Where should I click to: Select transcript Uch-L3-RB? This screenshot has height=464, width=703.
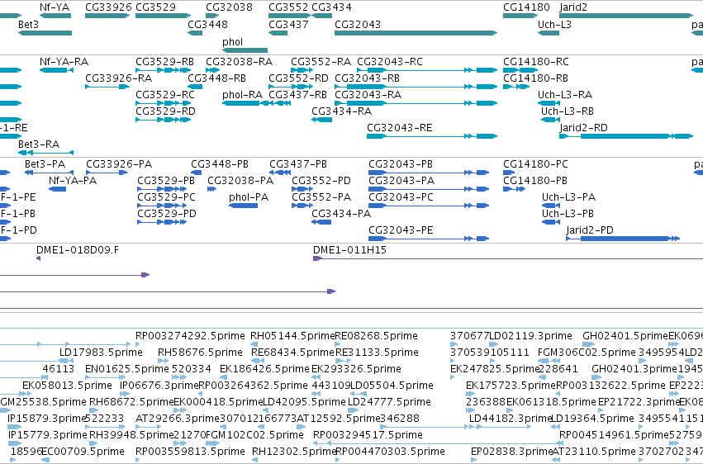[x=568, y=111]
